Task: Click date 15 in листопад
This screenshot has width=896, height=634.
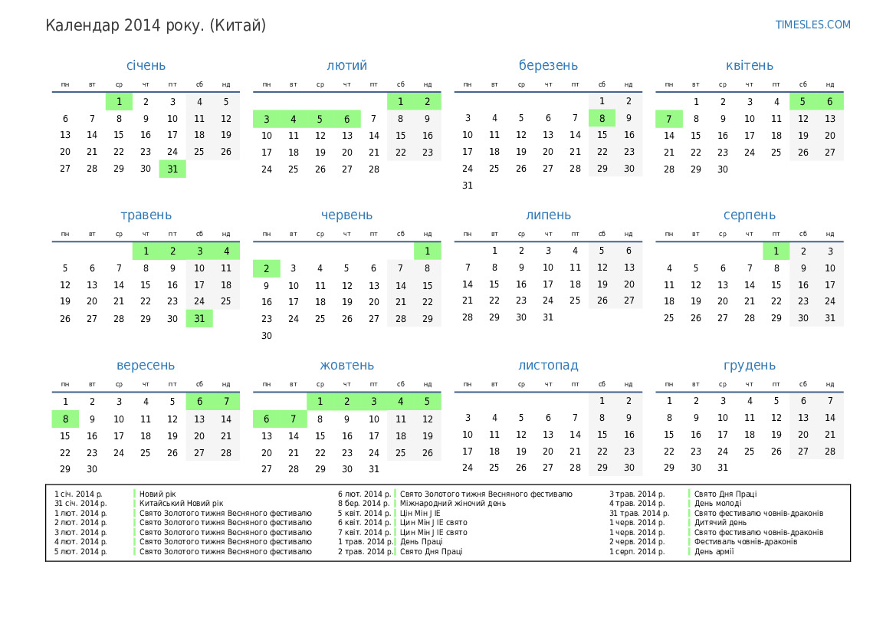Action: (602, 435)
